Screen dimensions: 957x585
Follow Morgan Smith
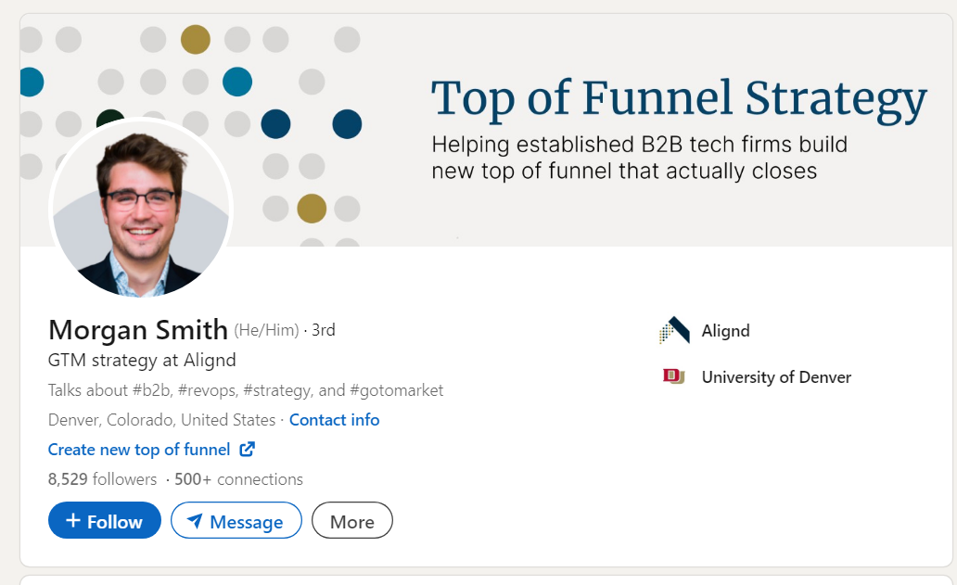tap(104, 520)
